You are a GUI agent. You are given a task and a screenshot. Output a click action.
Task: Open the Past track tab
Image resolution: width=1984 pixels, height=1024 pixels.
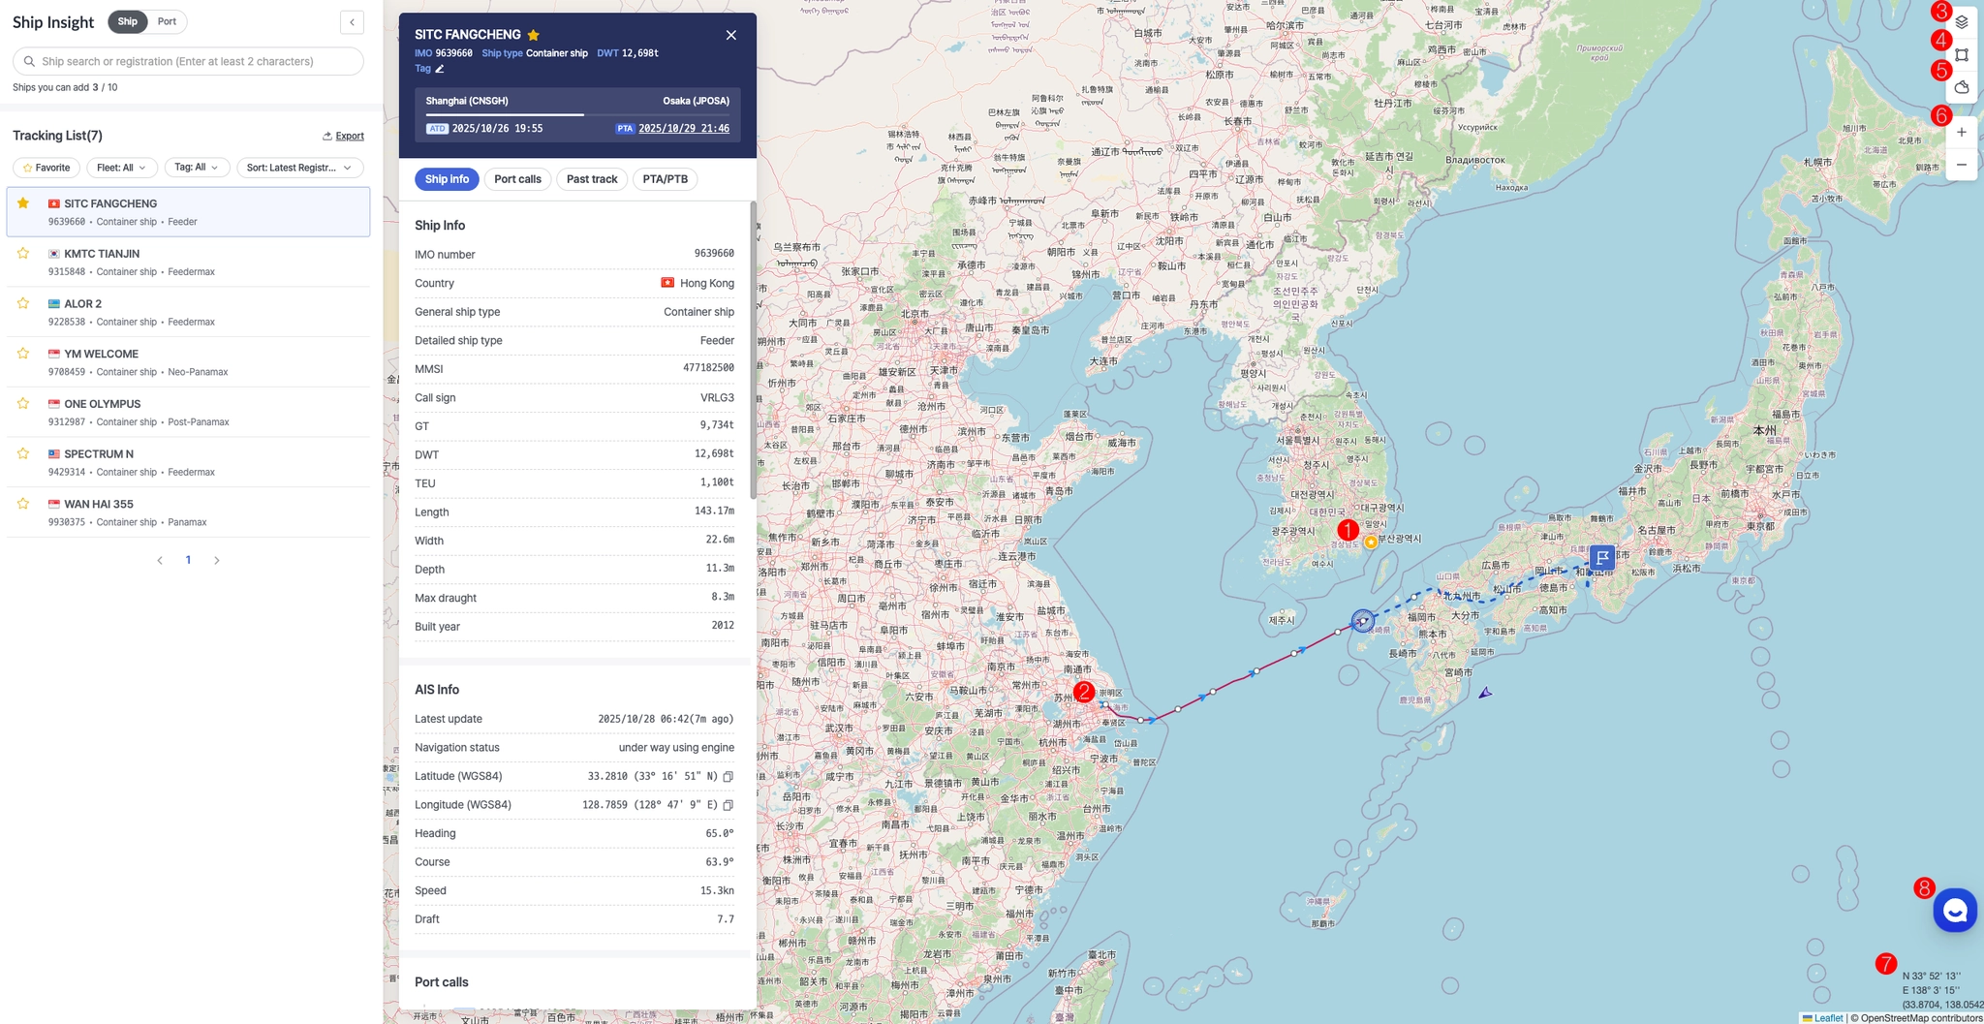click(x=592, y=179)
